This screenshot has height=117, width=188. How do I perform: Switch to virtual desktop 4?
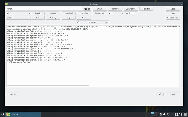point(156,115)
